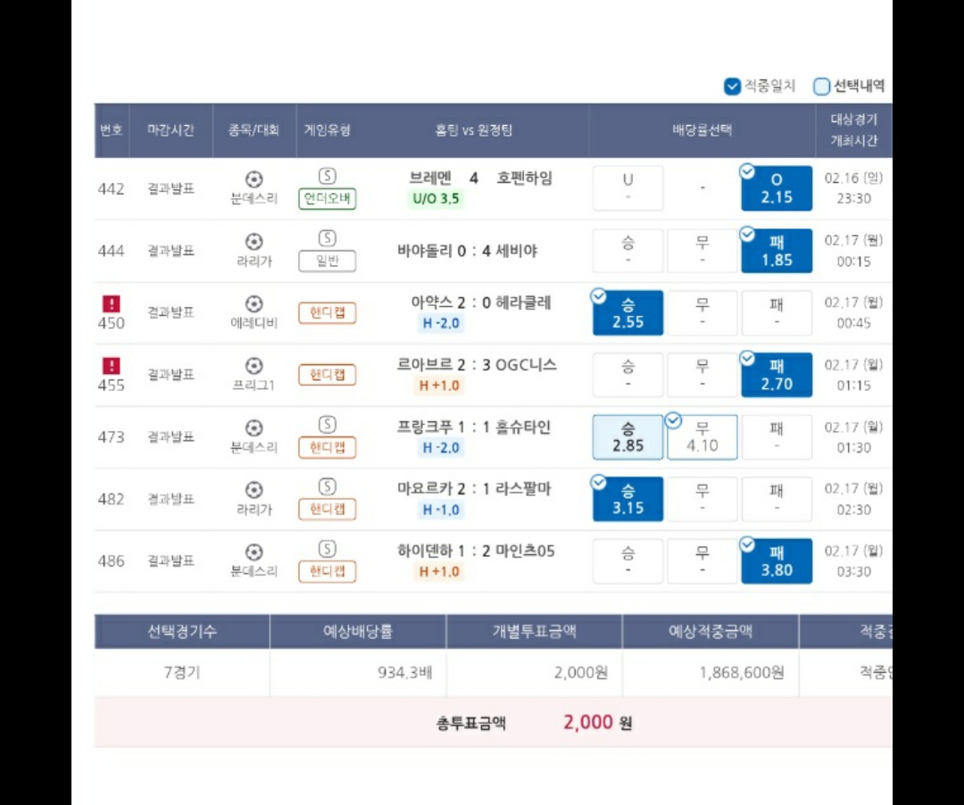This screenshot has width=964, height=805.
Task: Click the 언더오버 game type badge
Action: (x=328, y=199)
